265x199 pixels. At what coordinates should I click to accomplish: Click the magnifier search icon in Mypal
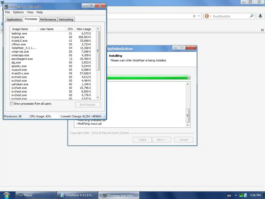coord(252,16)
